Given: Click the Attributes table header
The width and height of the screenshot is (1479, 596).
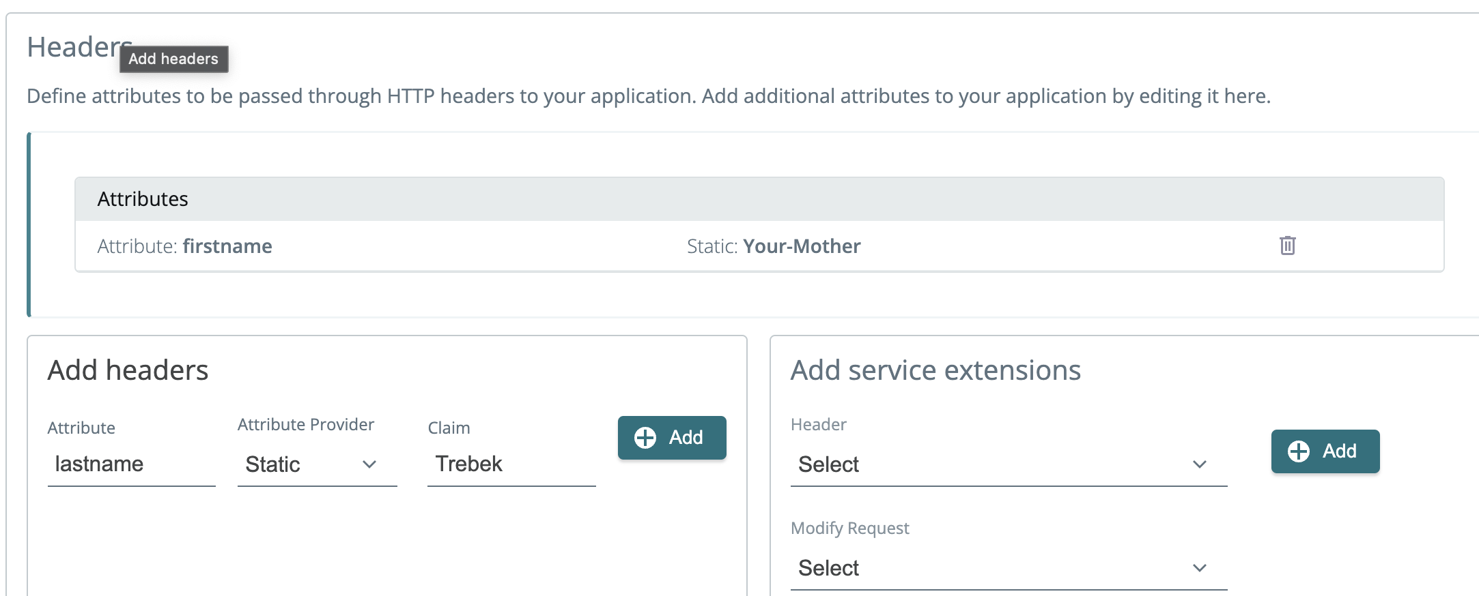Looking at the screenshot, I should click(759, 199).
